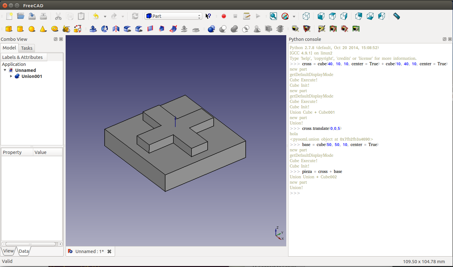
Task: Toggle floating for the Python console panel
Action: point(444,39)
